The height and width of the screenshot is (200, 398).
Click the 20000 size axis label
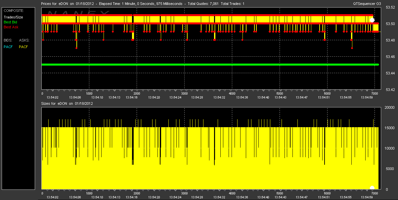(389, 108)
